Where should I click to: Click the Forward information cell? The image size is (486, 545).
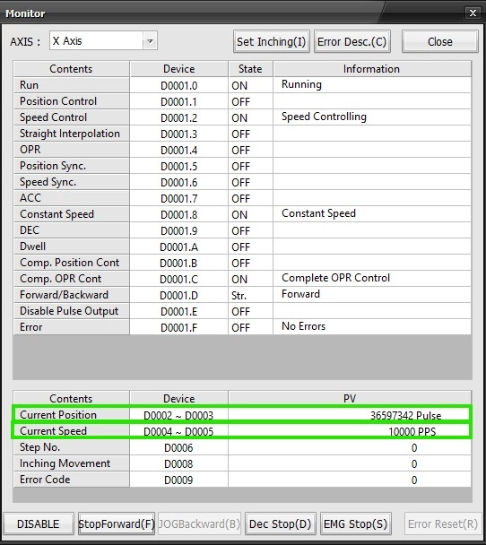click(x=372, y=295)
